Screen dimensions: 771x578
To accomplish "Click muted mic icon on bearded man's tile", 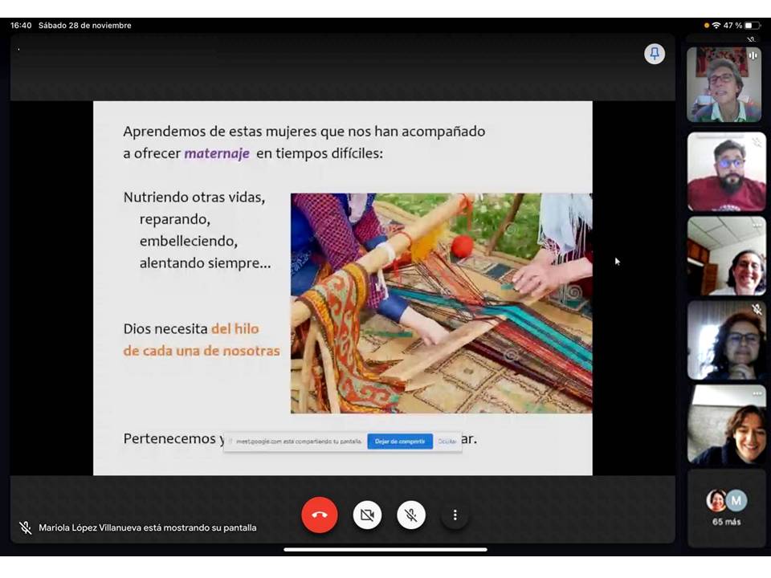I will click(757, 142).
